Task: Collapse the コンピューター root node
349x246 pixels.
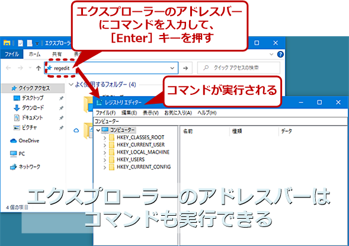Action: click(98, 130)
